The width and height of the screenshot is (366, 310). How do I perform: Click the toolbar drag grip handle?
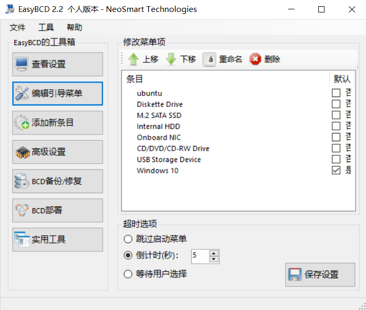coord(122,59)
